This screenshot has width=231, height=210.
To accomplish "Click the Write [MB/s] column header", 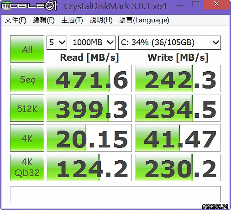I will click(178, 58).
